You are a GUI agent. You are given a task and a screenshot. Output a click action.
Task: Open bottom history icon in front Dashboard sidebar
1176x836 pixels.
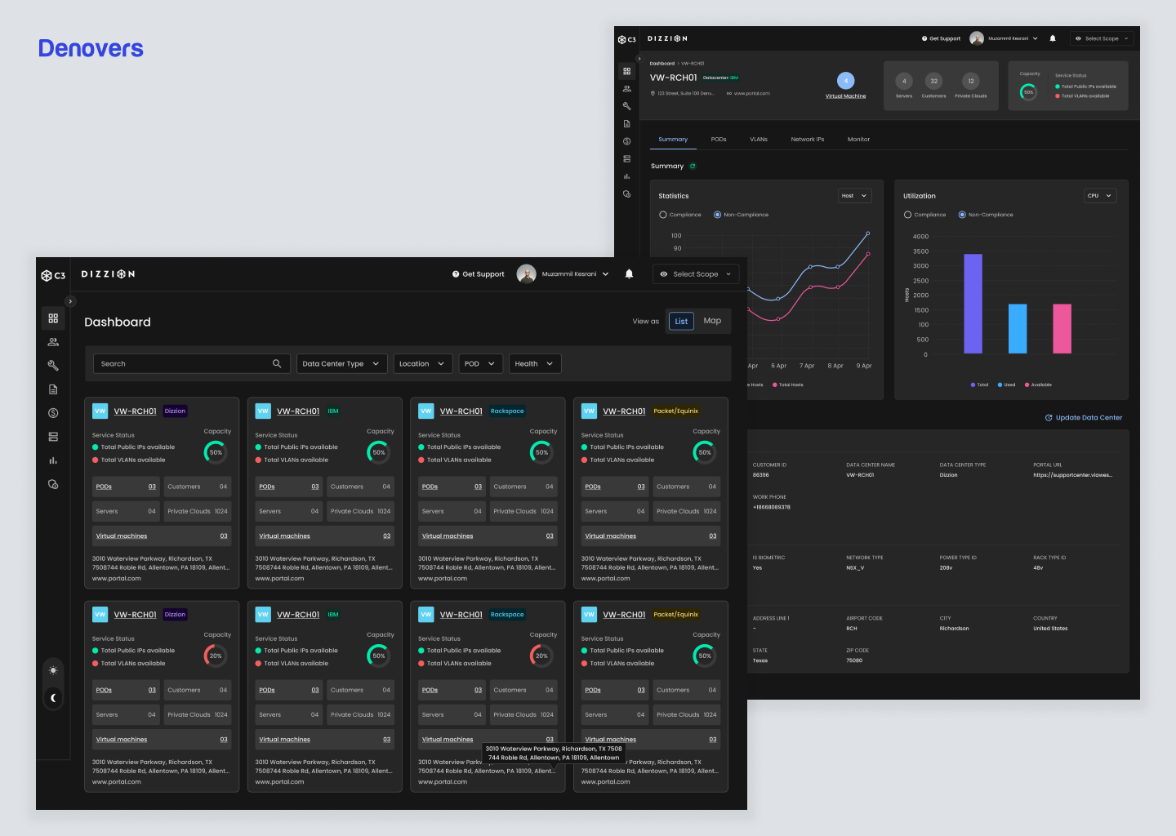tap(53, 484)
